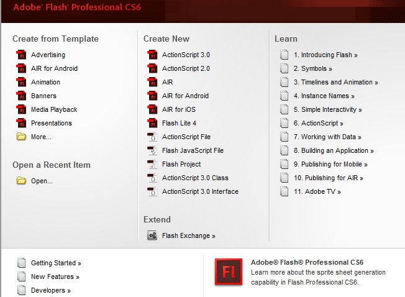The image size is (405, 297).
Task: Open lesson 11. Adobe TV
Action: click(317, 191)
